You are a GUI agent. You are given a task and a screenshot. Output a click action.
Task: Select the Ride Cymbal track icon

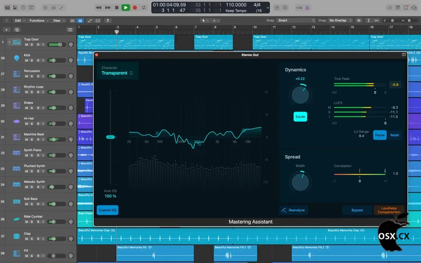(16, 219)
